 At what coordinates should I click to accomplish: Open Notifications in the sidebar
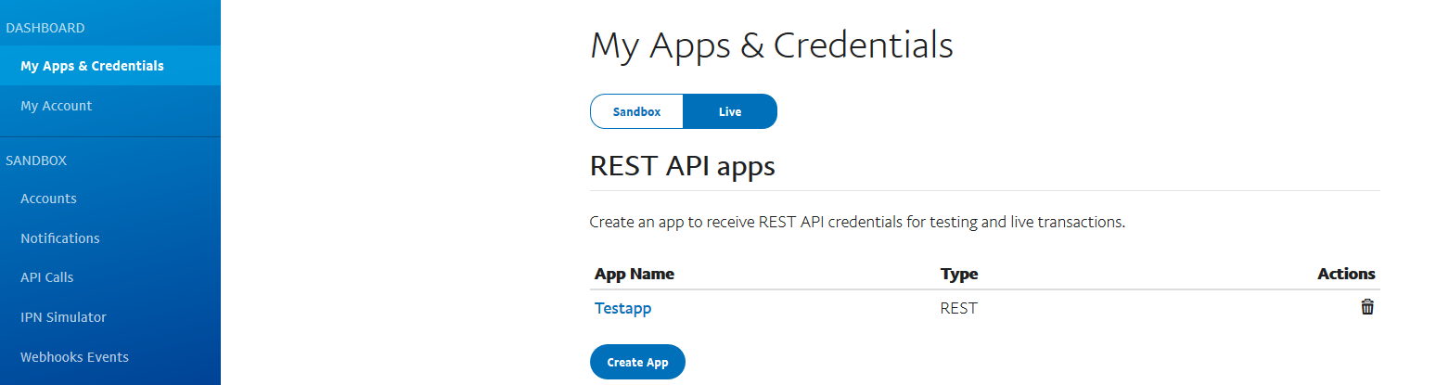[59, 238]
